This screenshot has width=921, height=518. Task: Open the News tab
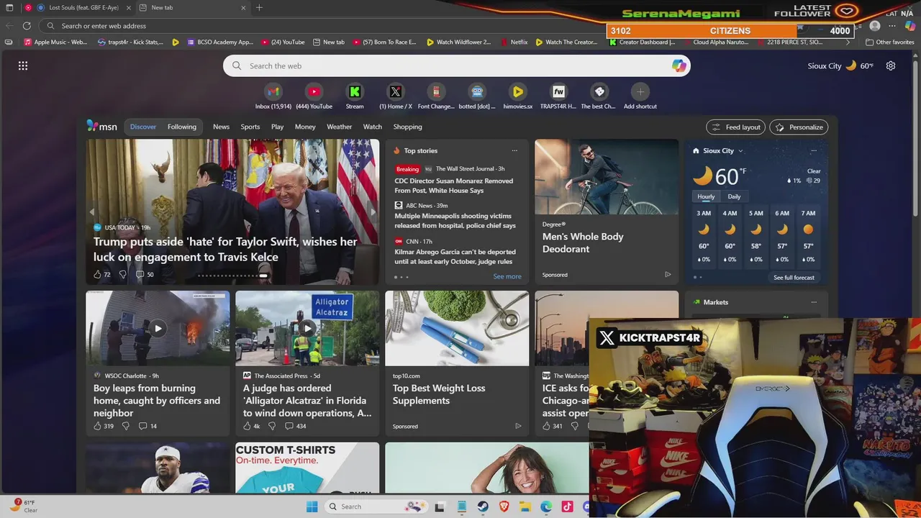[221, 127]
